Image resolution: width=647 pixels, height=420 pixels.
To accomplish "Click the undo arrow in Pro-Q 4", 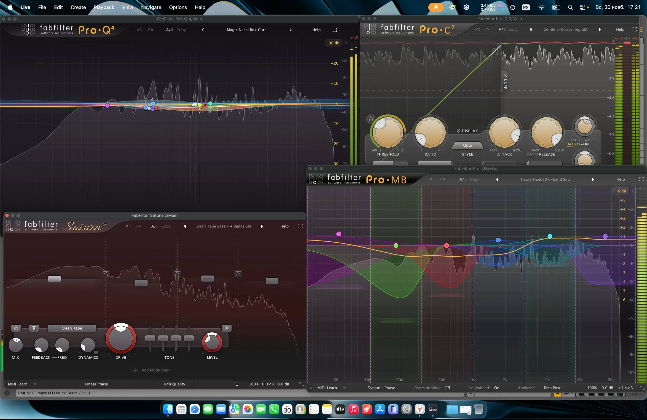I will 140,30.
